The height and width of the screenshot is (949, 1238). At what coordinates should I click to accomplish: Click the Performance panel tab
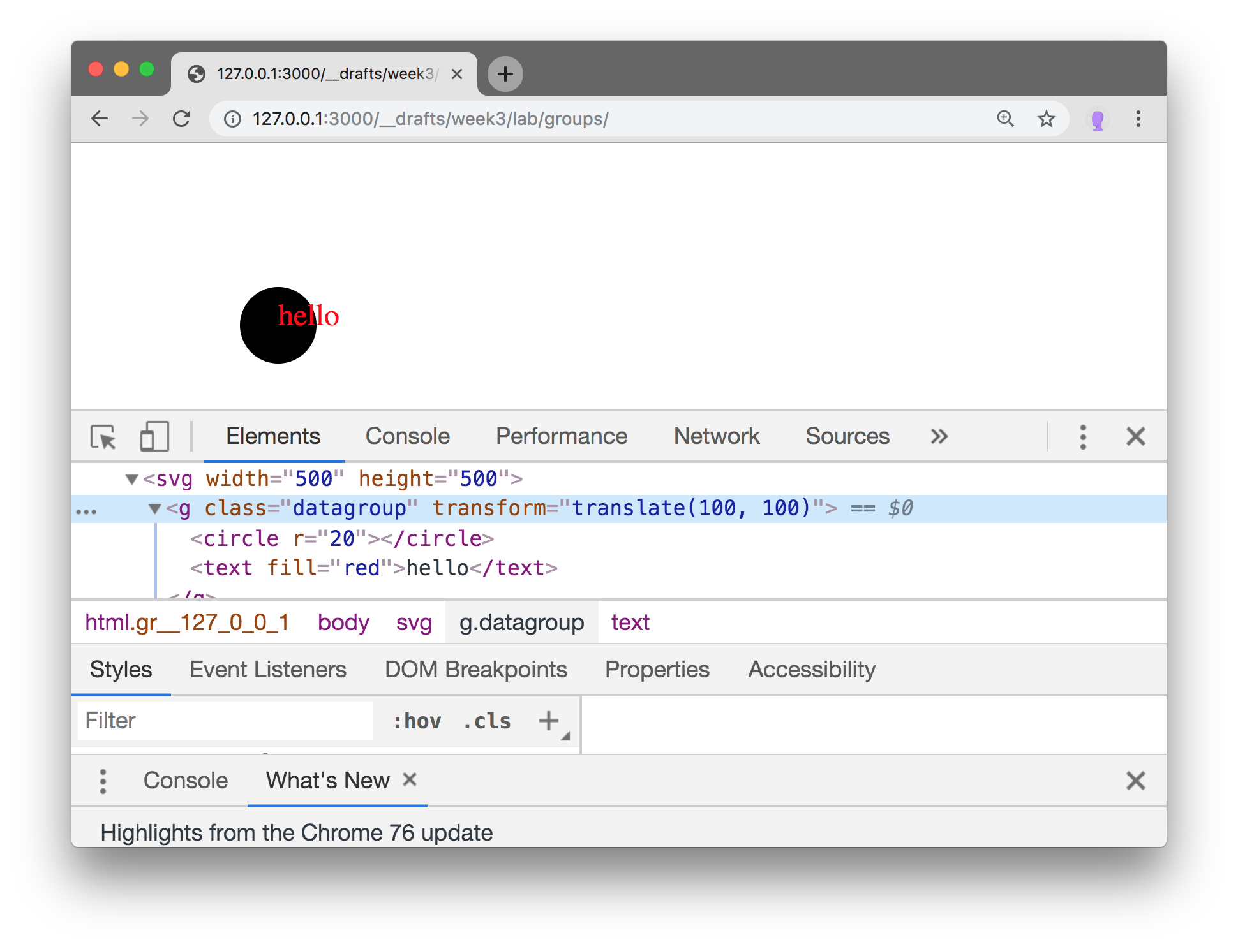pos(561,437)
